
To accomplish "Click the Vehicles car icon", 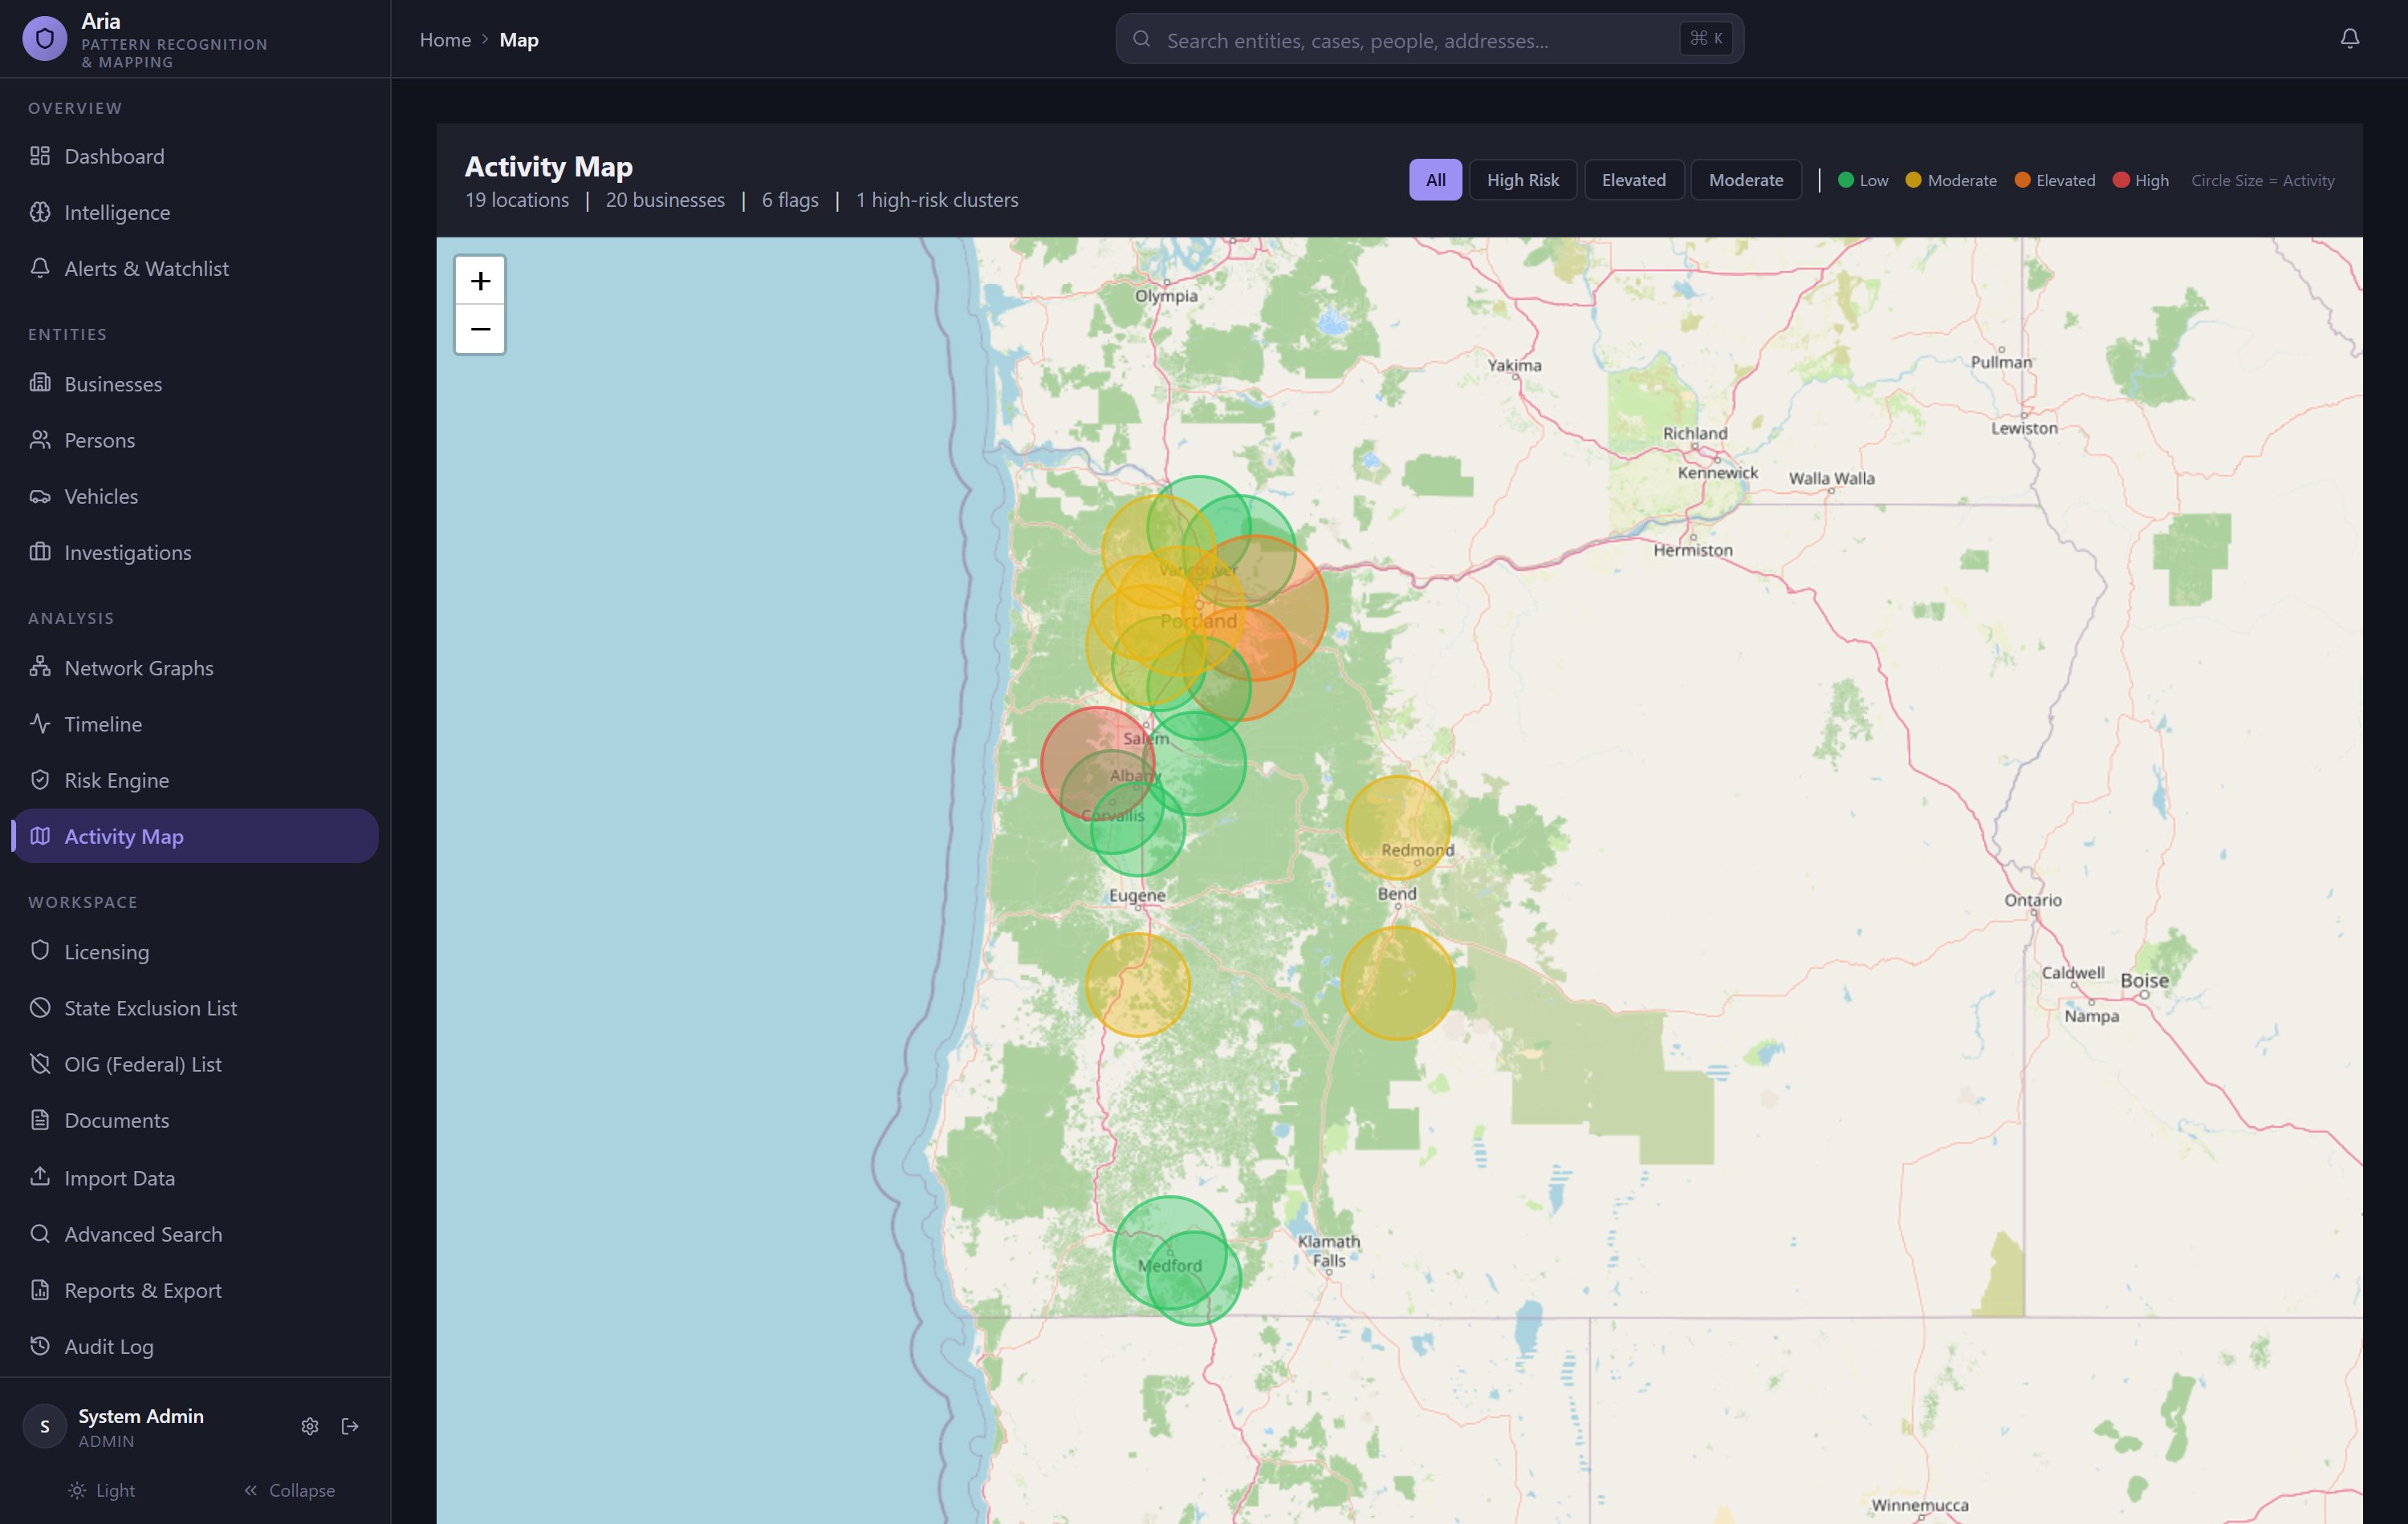I will [x=40, y=496].
